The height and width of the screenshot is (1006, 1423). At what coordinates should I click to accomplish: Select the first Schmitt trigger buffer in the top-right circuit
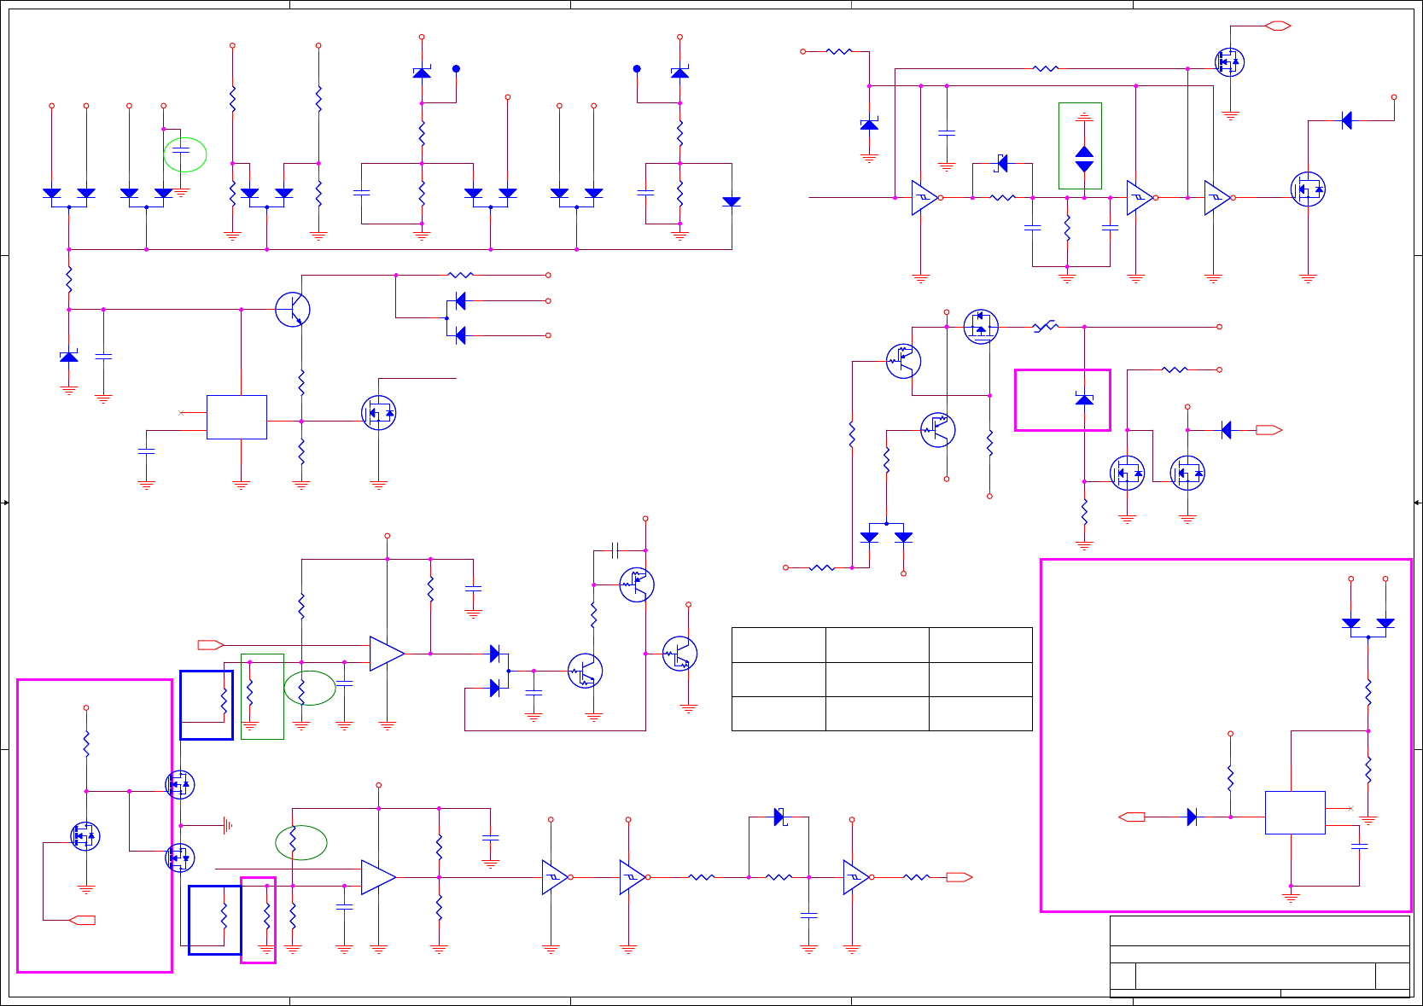point(925,197)
